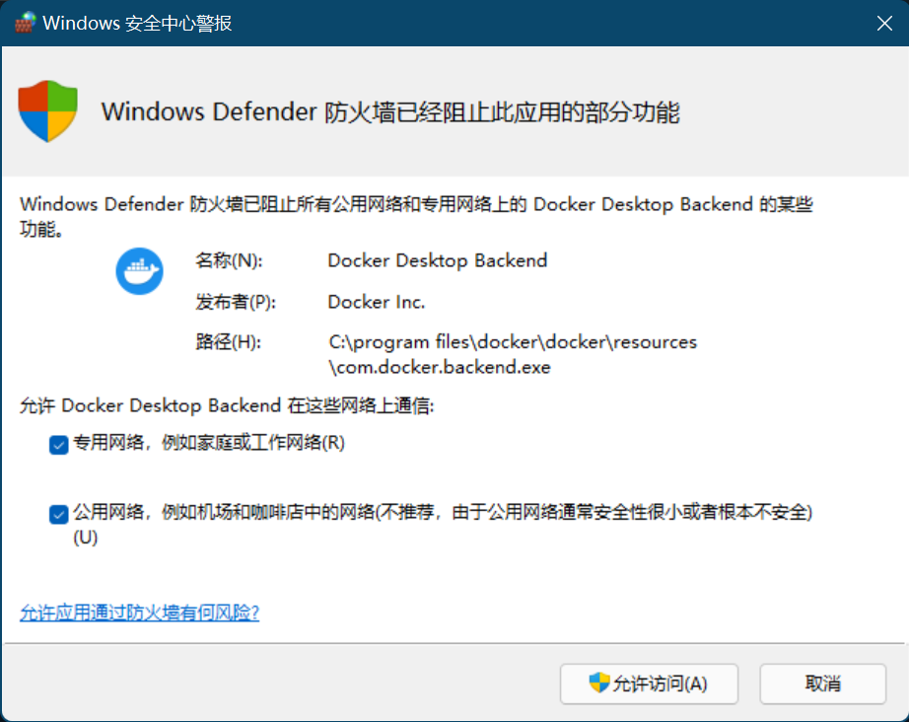Image resolution: width=909 pixels, height=722 pixels.
Task: Click the Windows 安全中心警报 title text
Action: point(137,23)
